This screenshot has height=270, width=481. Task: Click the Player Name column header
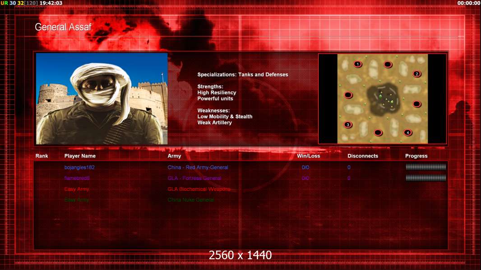coord(80,156)
